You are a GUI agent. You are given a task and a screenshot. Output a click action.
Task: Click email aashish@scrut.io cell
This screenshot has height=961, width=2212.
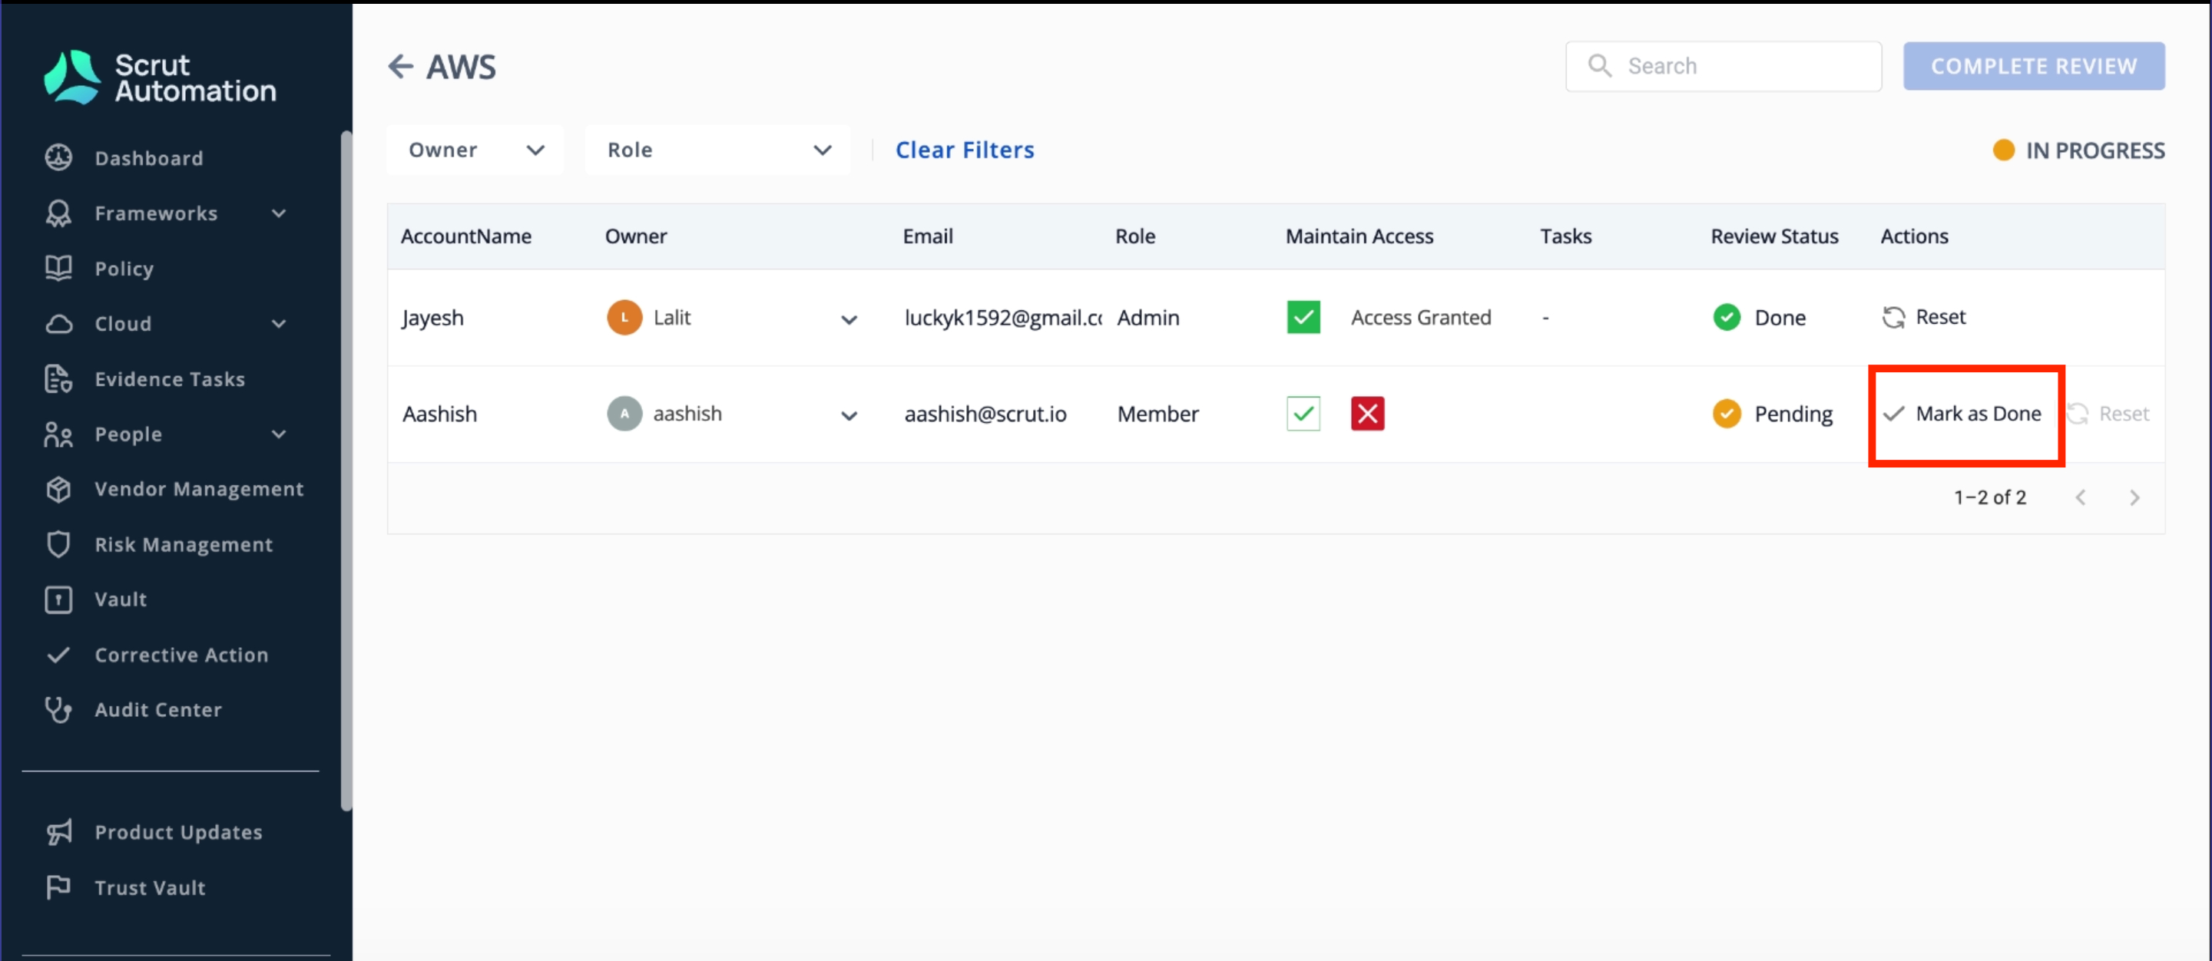pyautogui.click(x=985, y=414)
